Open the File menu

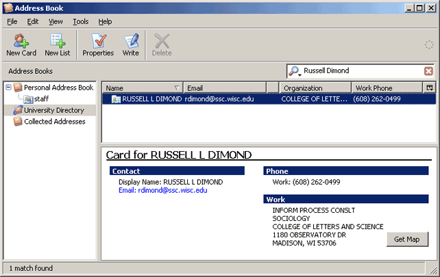pyautogui.click(x=12, y=22)
